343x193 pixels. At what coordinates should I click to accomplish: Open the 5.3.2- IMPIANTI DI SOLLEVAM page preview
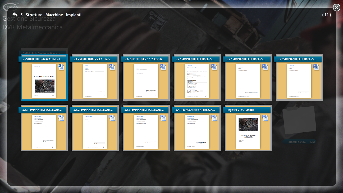click(x=95, y=132)
